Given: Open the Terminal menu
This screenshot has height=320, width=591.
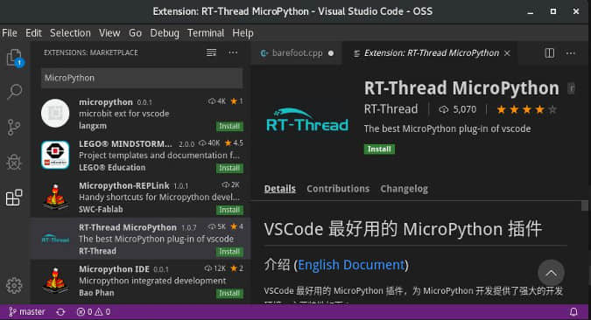Looking at the screenshot, I should point(206,33).
